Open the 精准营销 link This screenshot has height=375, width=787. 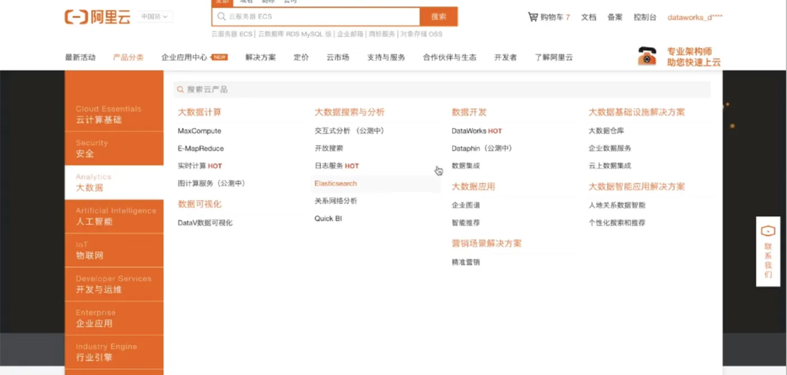(466, 262)
